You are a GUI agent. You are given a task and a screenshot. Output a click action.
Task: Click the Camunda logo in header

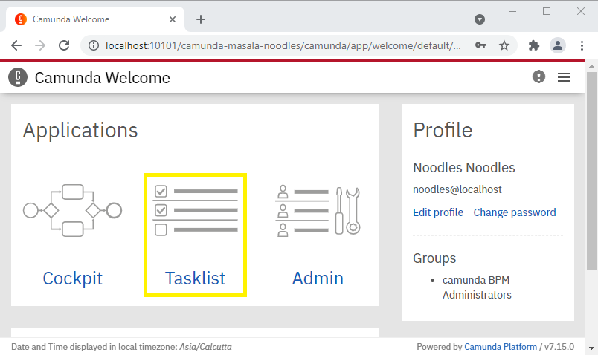[x=18, y=77]
